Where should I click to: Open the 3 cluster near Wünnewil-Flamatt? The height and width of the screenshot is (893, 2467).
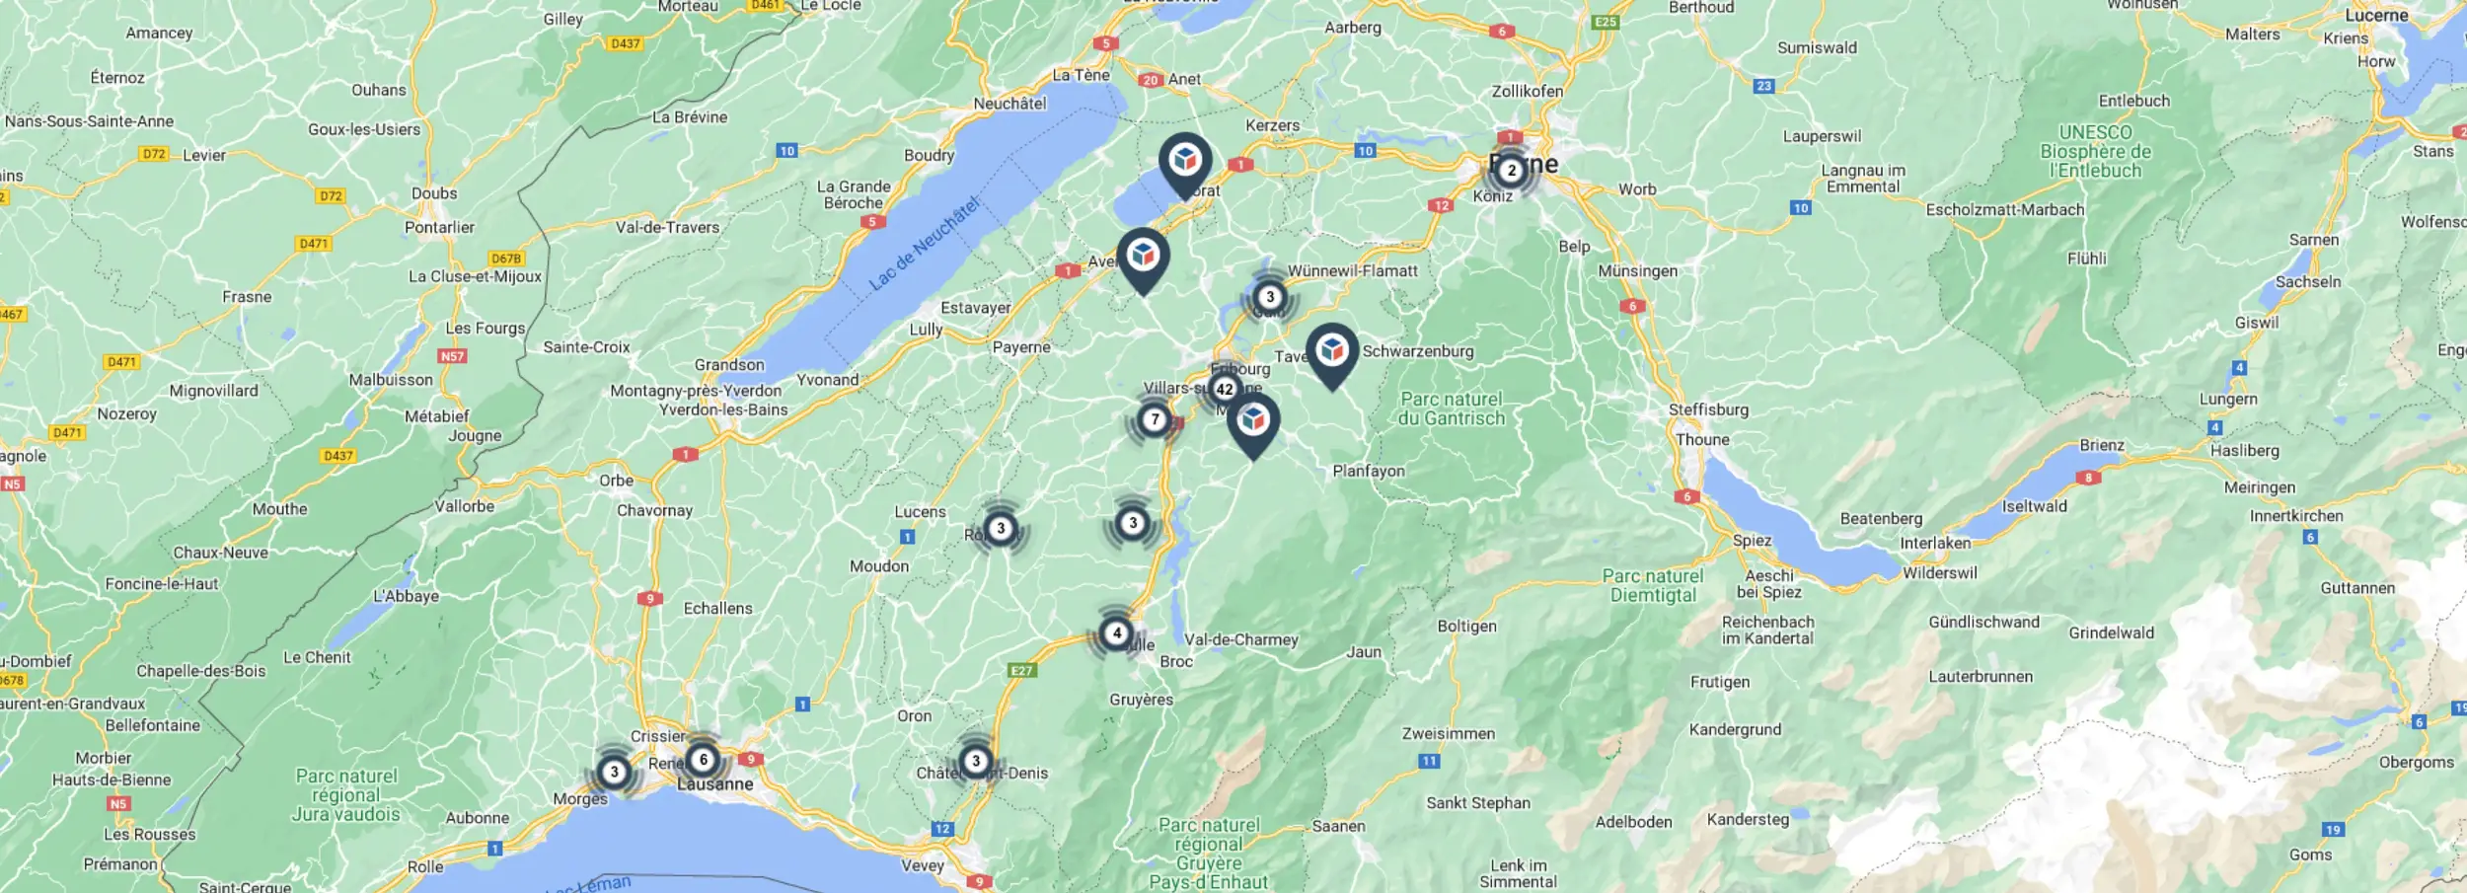[1270, 296]
